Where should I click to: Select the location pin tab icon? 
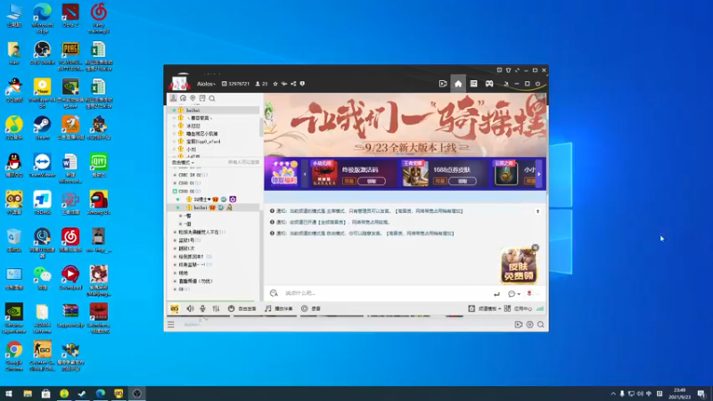pyautogui.click(x=193, y=98)
